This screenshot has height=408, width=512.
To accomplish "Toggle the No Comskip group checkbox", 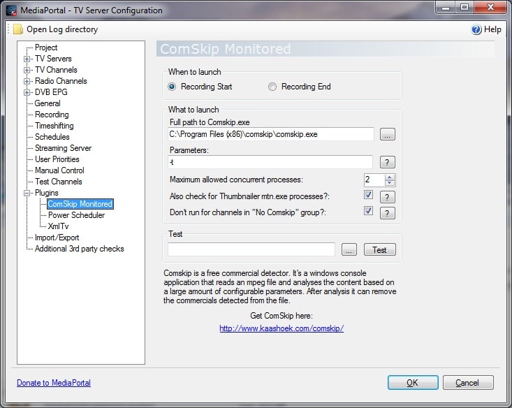I will 368,211.
